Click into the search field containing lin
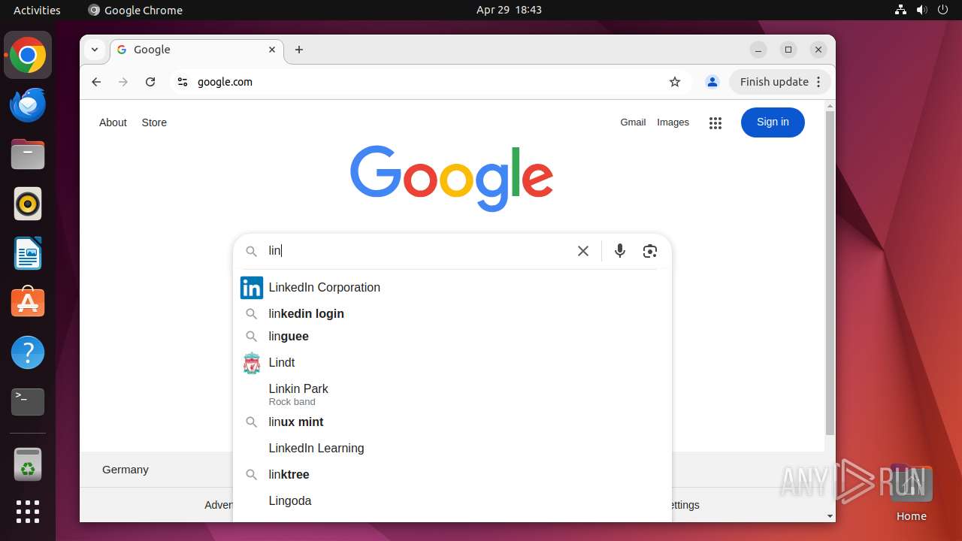This screenshot has height=541, width=962. click(417, 251)
